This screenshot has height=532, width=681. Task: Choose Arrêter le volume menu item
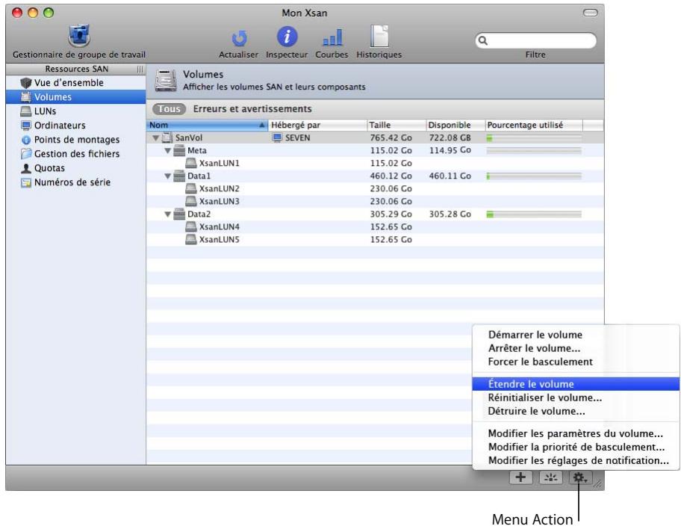[576, 348]
